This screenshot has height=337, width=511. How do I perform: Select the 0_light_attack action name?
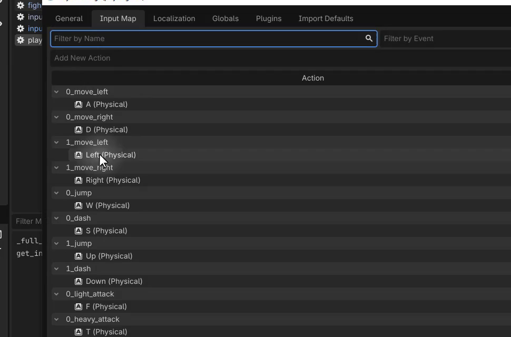[90, 294]
